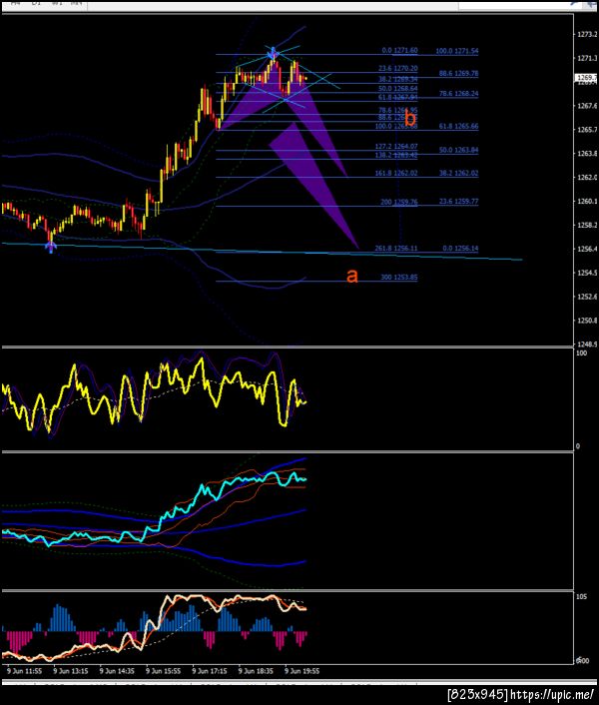Viewport: 599px width, 705px height.
Task: Click the highlighted current price tag 1269.7
Action: pos(586,78)
